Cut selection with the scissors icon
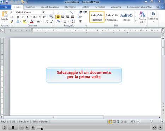This screenshot has width=165, height=131. [11, 12]
